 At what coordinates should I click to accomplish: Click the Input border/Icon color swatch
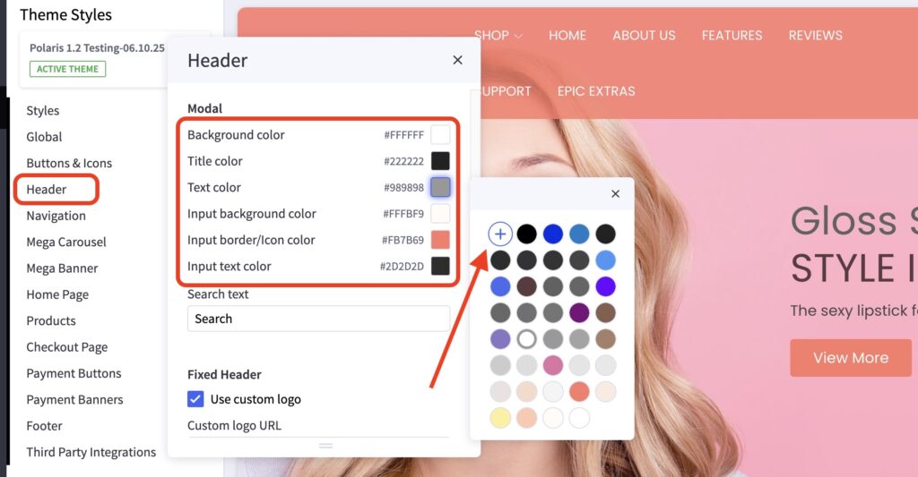440,240
